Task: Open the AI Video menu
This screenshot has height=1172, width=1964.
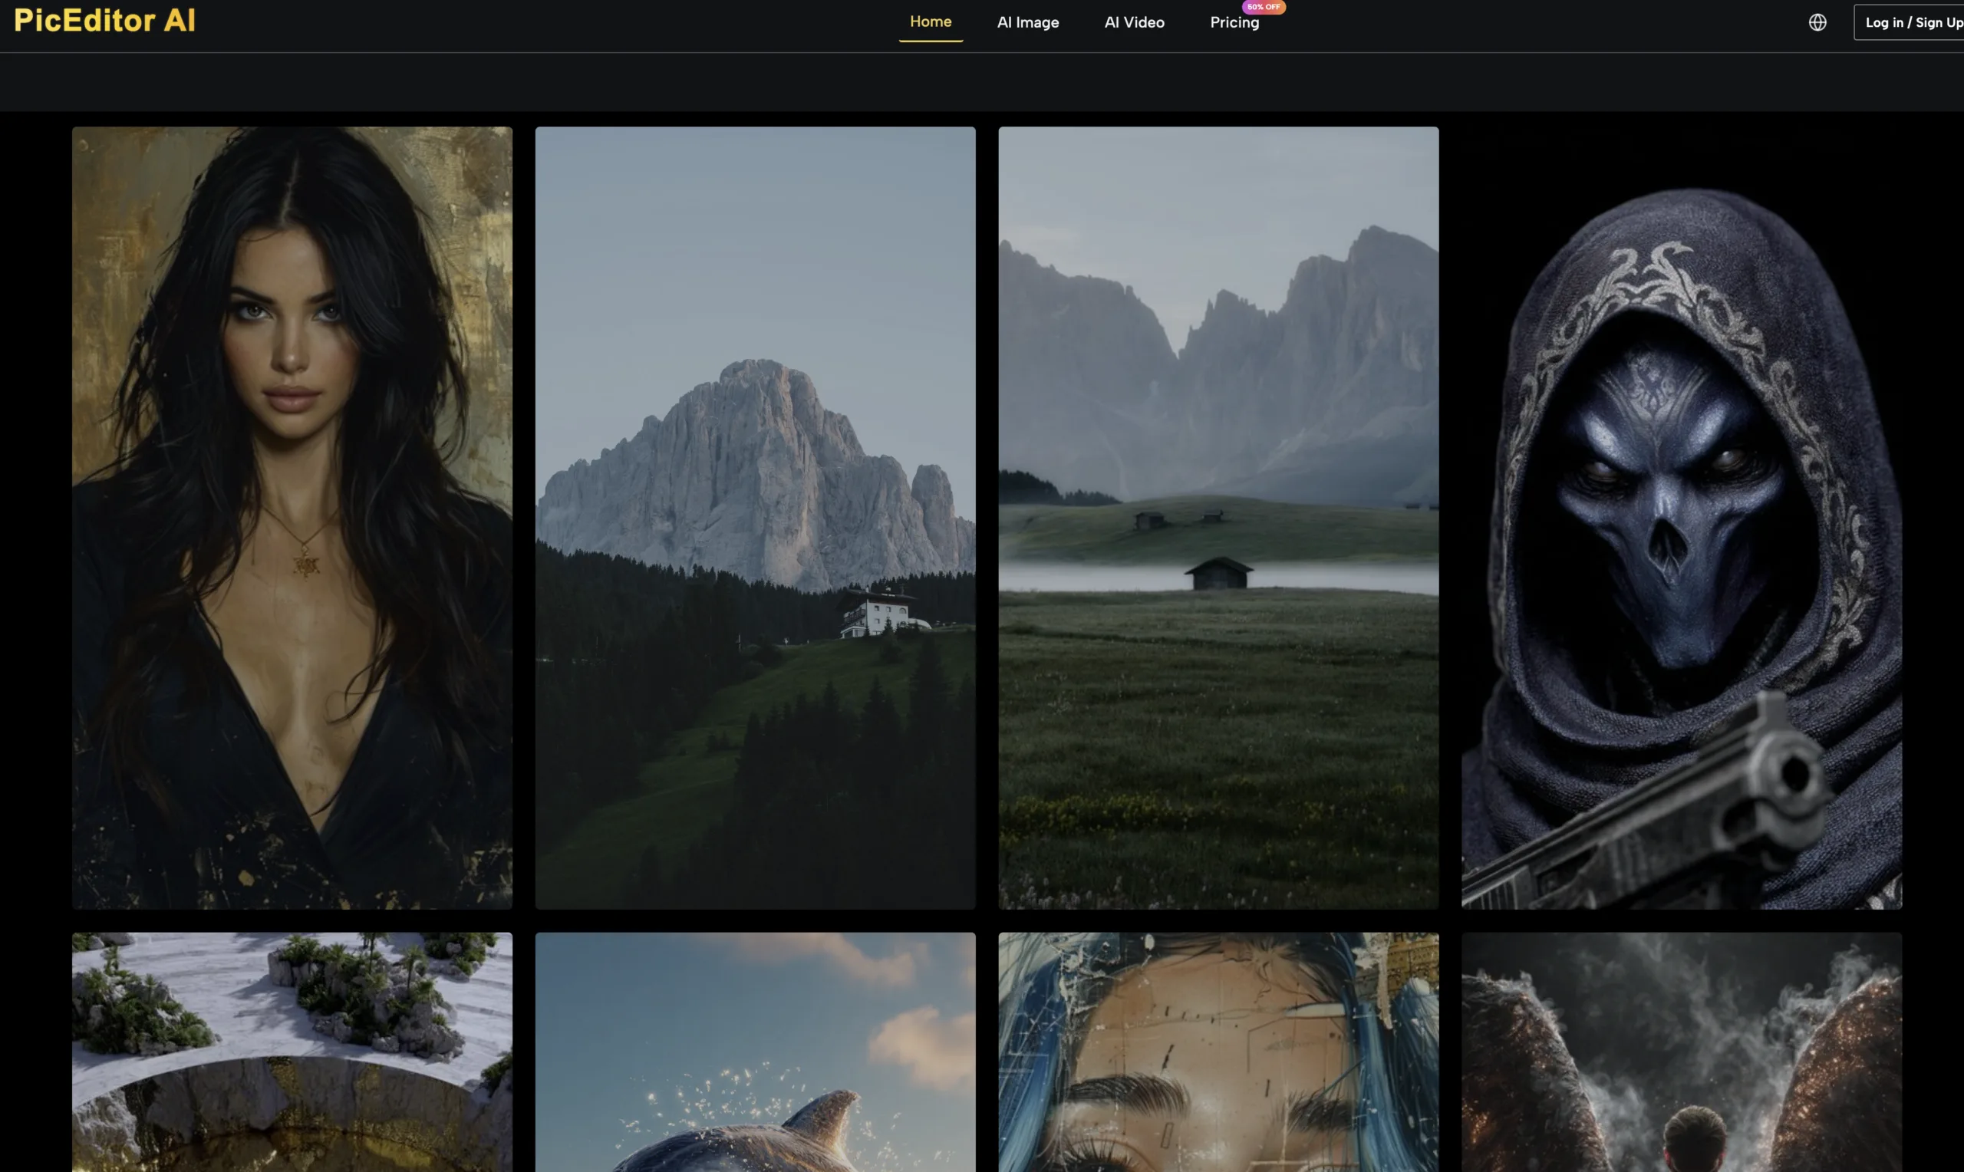Action: point(1134,22)
